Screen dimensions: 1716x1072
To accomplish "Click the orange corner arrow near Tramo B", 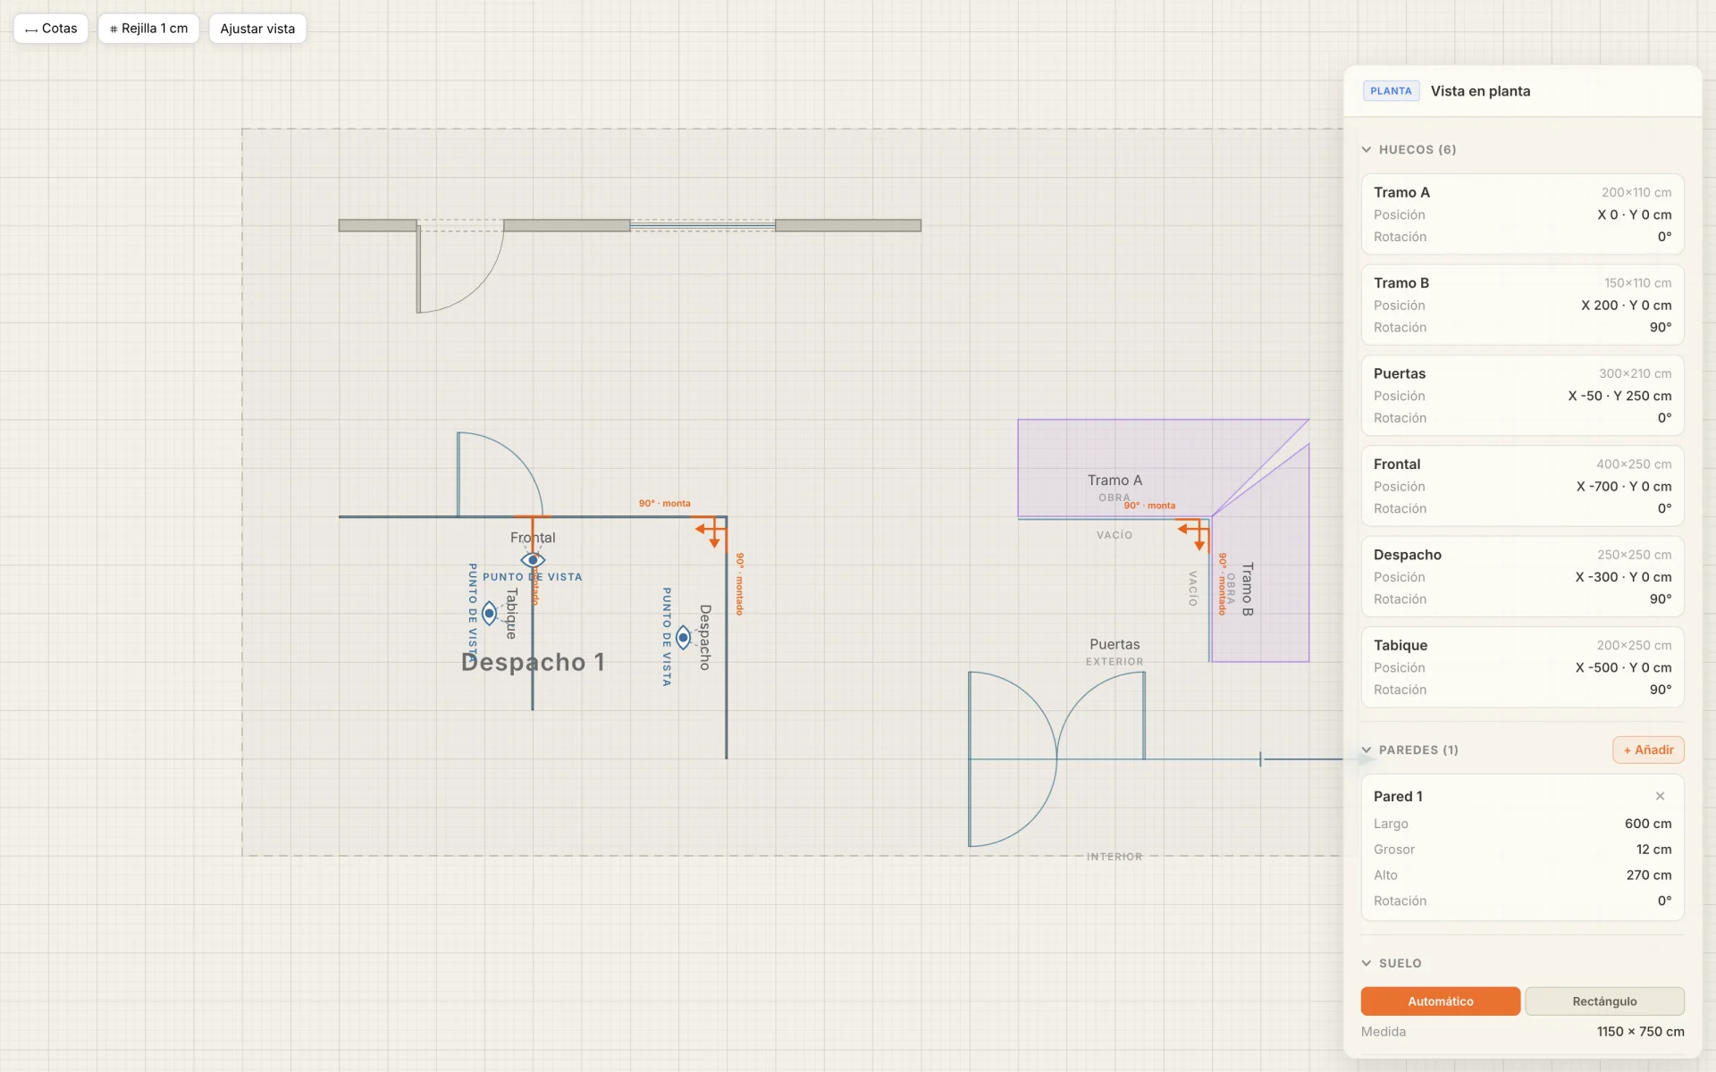I will [1193, 534].
